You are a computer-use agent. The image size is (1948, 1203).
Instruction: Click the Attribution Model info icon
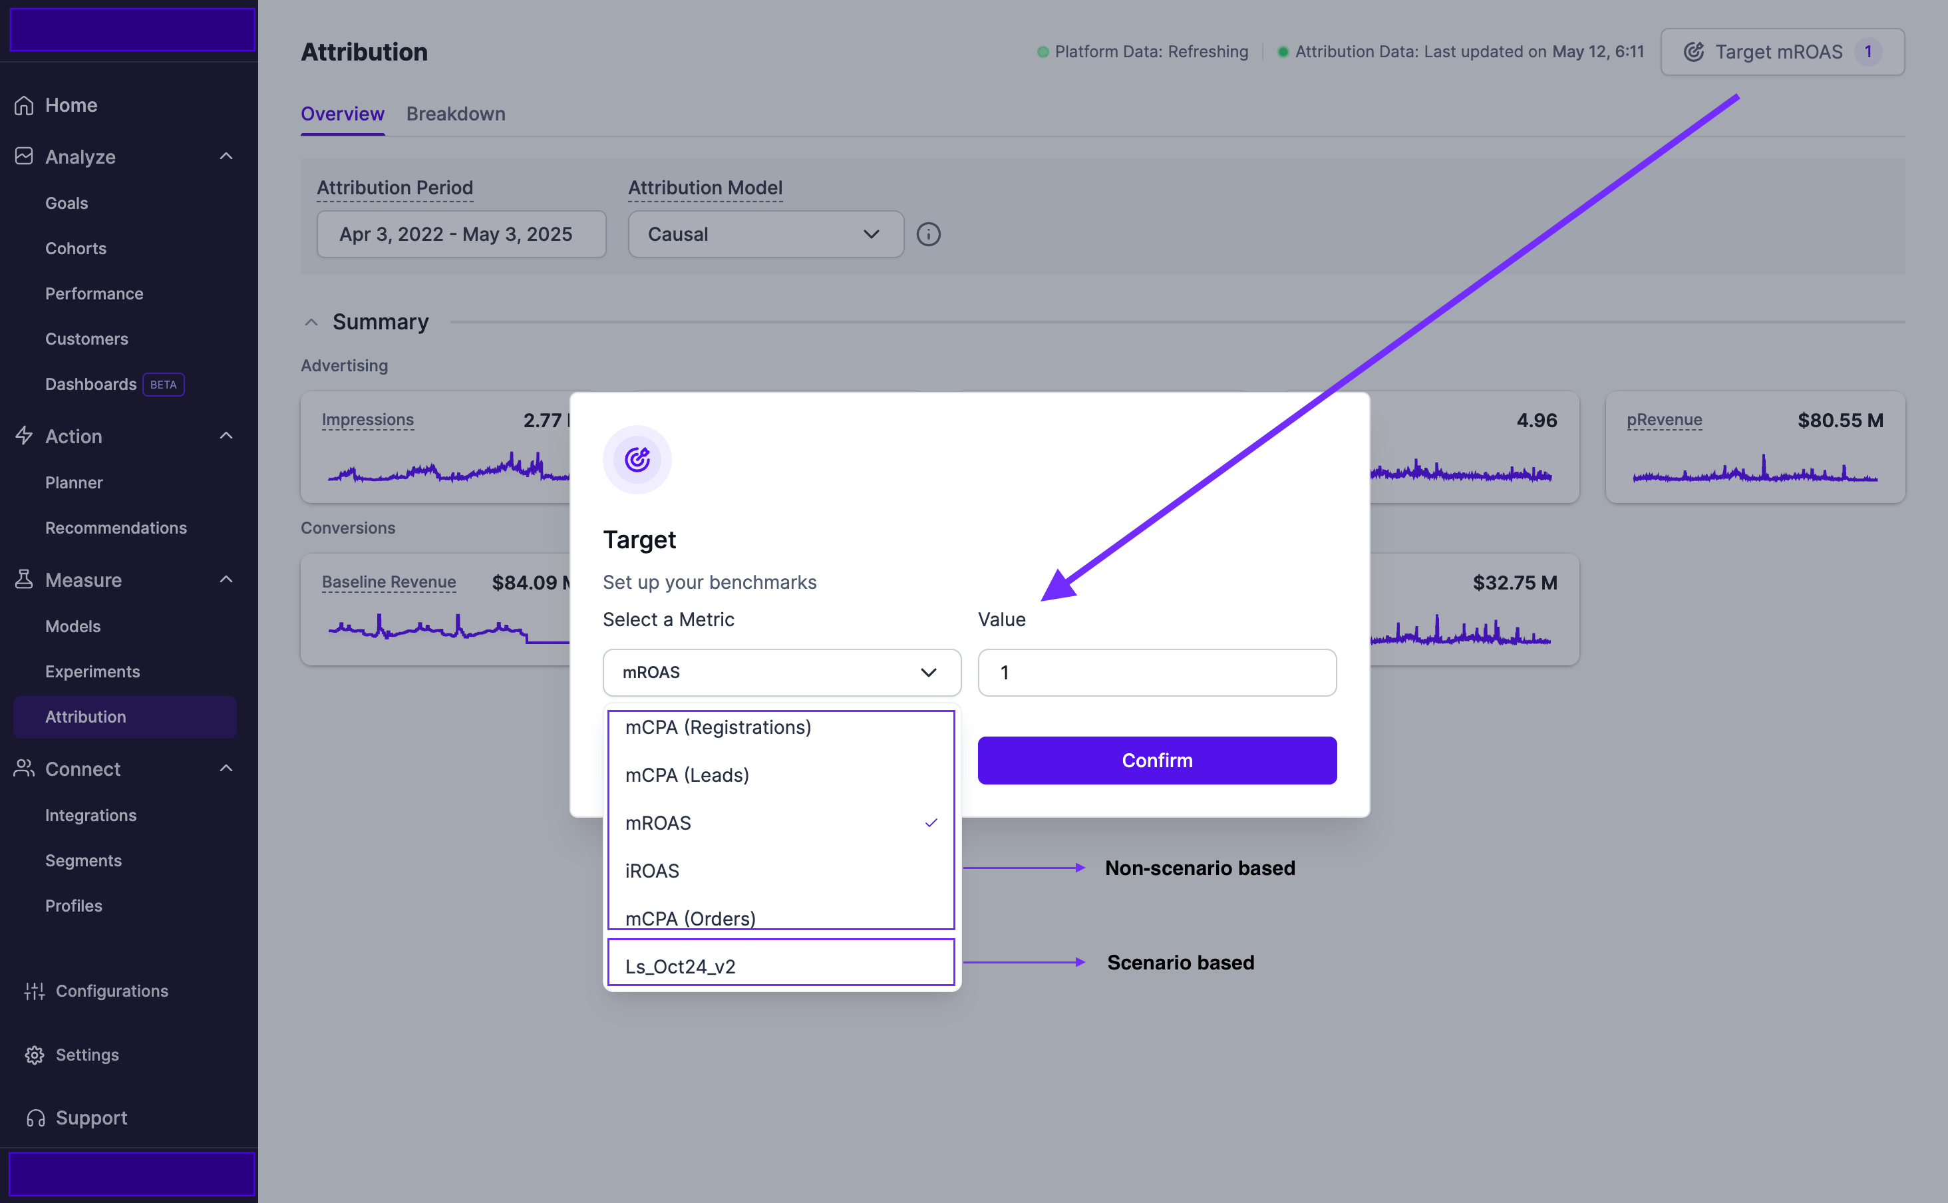(x=928, y=234)
